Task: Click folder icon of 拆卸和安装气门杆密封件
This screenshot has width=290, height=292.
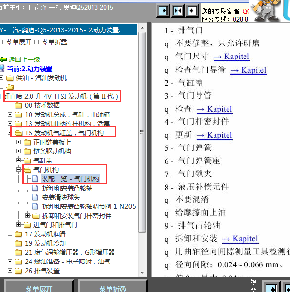Action: coord(36,216)
